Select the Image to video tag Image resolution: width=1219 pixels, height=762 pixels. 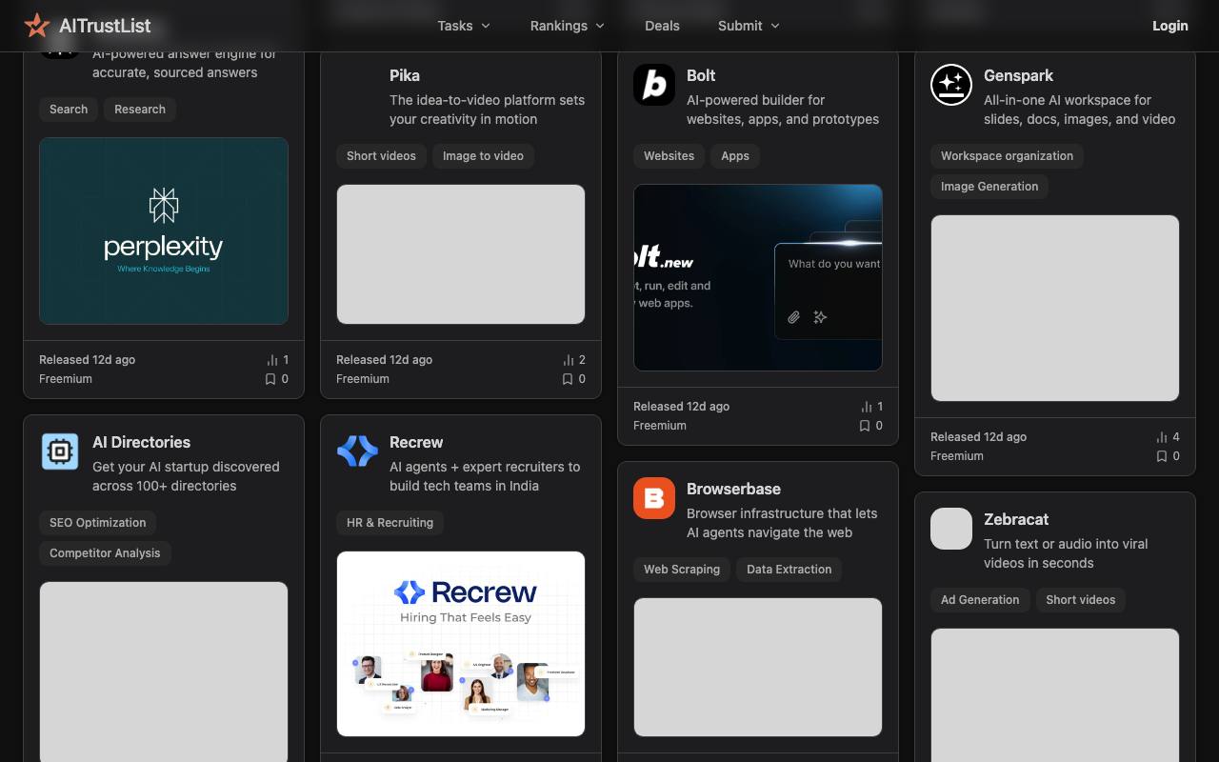(x=483, y=156)
